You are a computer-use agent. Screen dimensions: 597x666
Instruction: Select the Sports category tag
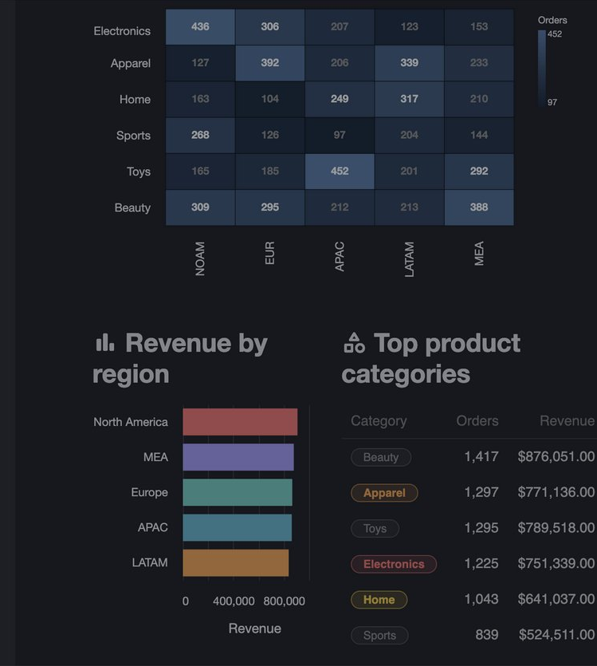pos(379,636)
